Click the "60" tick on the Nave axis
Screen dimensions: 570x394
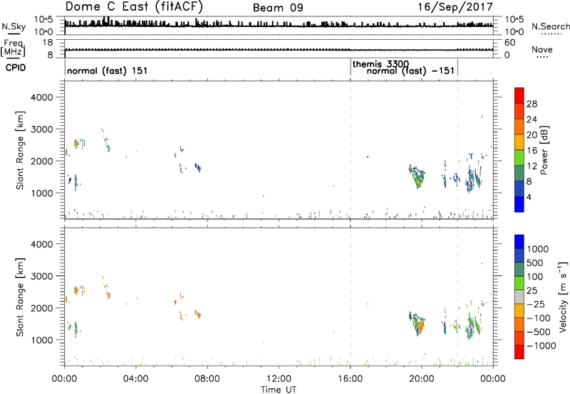(509, 43)
